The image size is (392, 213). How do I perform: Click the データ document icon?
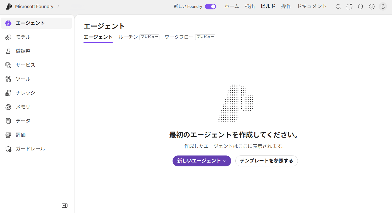pyautogui.click(x=8, y=121)
